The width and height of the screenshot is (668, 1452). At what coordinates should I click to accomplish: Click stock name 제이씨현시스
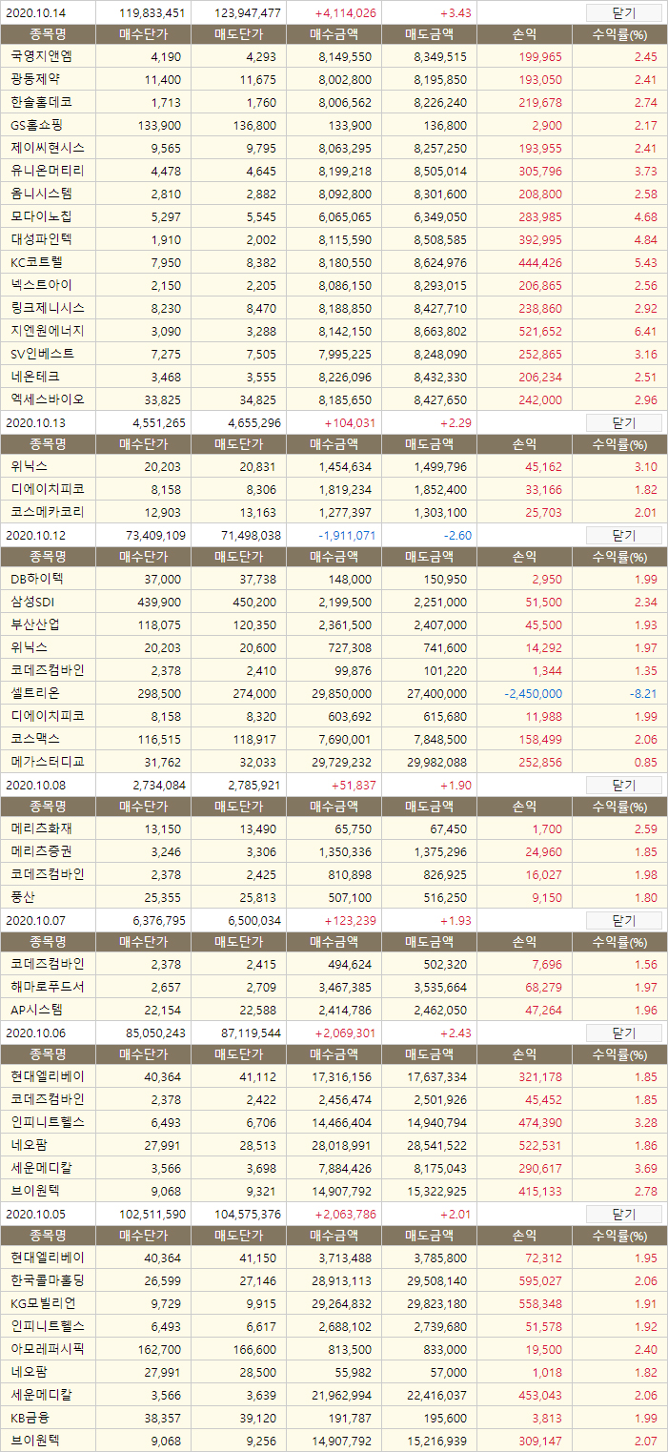(x=48, y=148)
